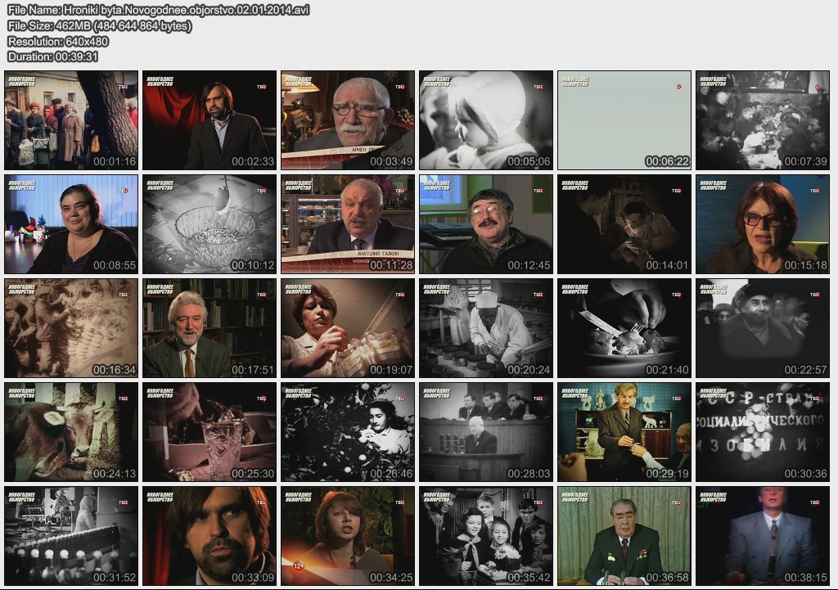Select the Anatoly Galkin frame at 00:11:28
838x590 pixels.
[x=348, y=224]
